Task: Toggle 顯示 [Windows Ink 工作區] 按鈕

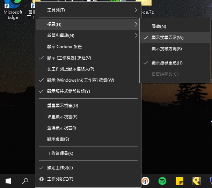Action: click(x=80, y=80)
